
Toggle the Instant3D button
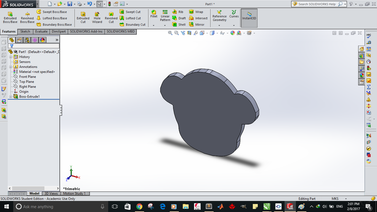tap(249, 18)
